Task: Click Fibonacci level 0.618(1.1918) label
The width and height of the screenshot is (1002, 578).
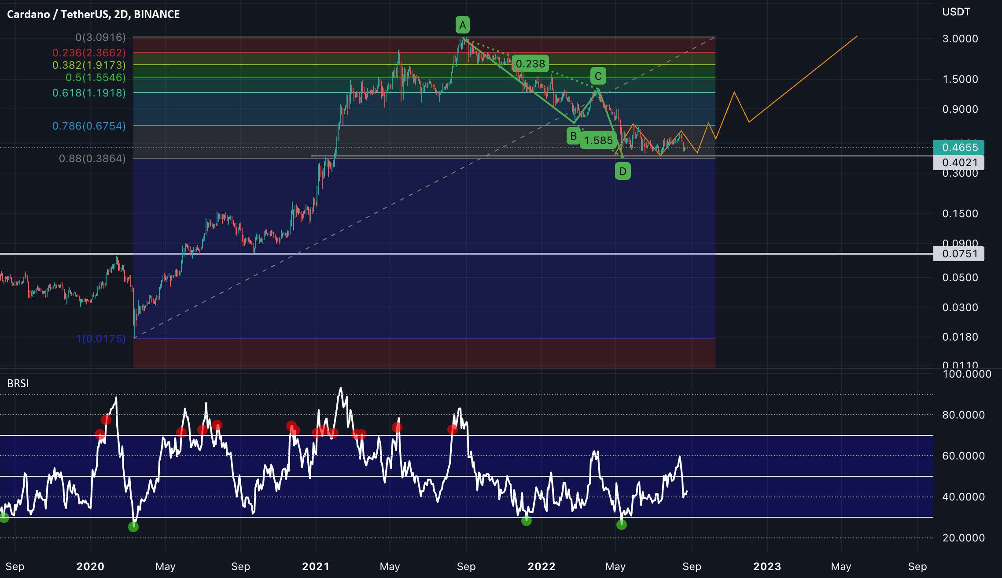Action: pos(89,93)
